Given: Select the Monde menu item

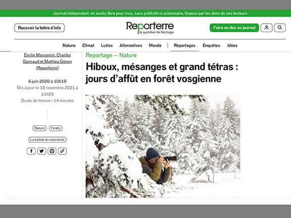Looking at the screenshot, I should (155, 45).
